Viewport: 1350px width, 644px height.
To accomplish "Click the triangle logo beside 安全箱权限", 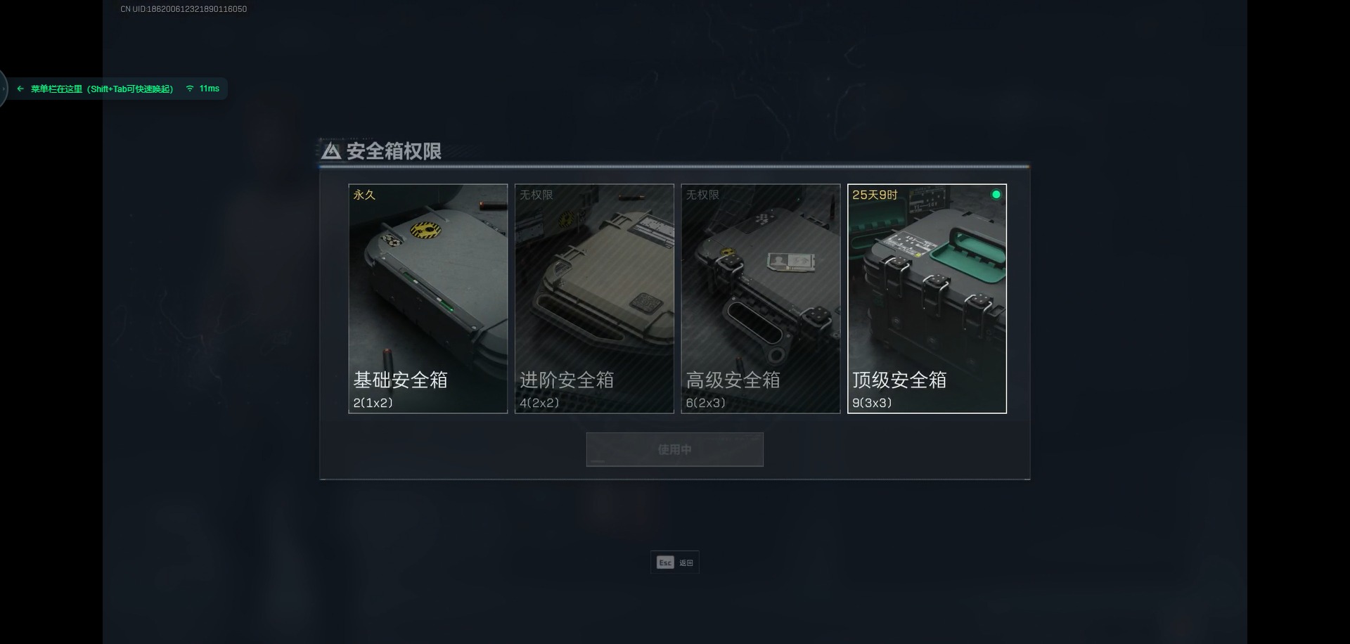I will click(331, 150).
